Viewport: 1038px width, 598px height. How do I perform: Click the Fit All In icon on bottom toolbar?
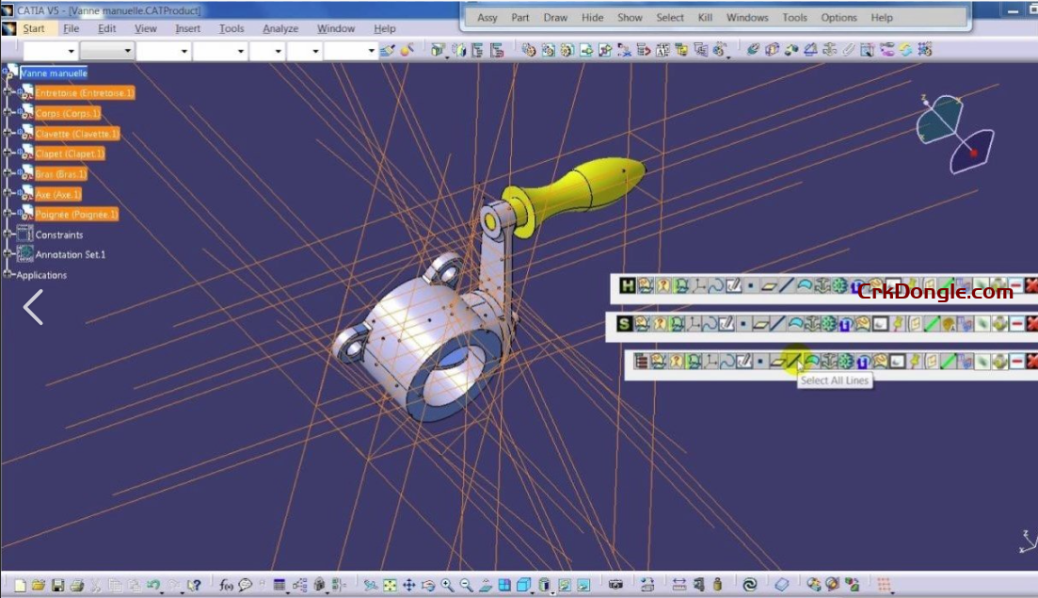click(388, 585)
